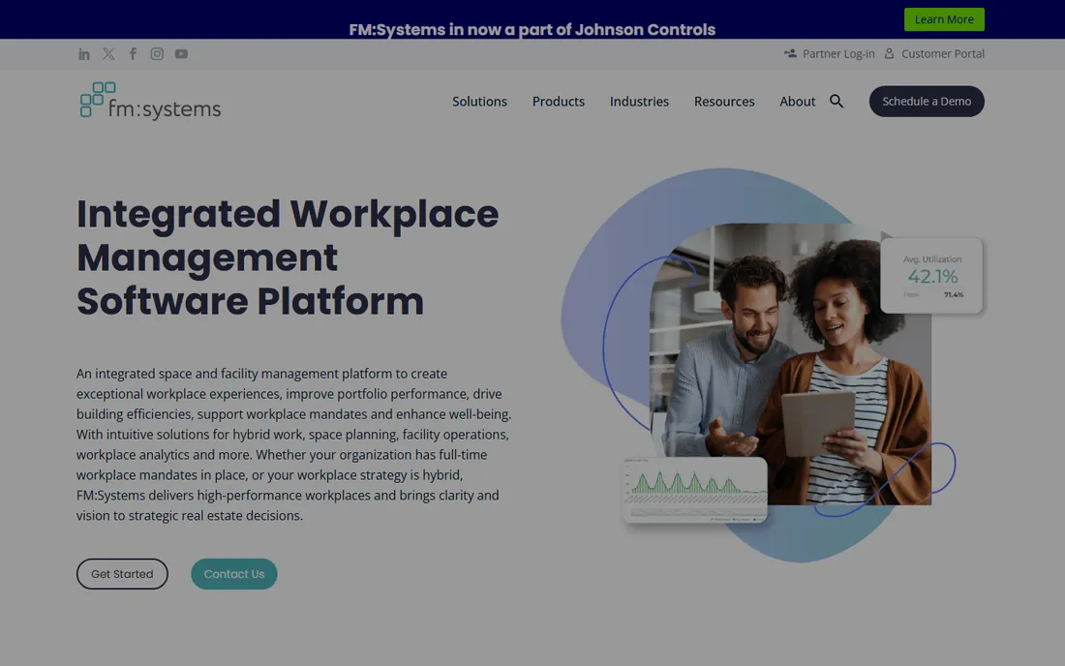The width and height of the screenshot is (1065, 666).
Task: Open the Resources menu
Action: tap(724, 101)
